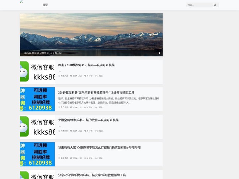Open the 今日信息 category link
The width and height of the screenshot is (239, 179).
pyautogui.click(x=64, y=107)
